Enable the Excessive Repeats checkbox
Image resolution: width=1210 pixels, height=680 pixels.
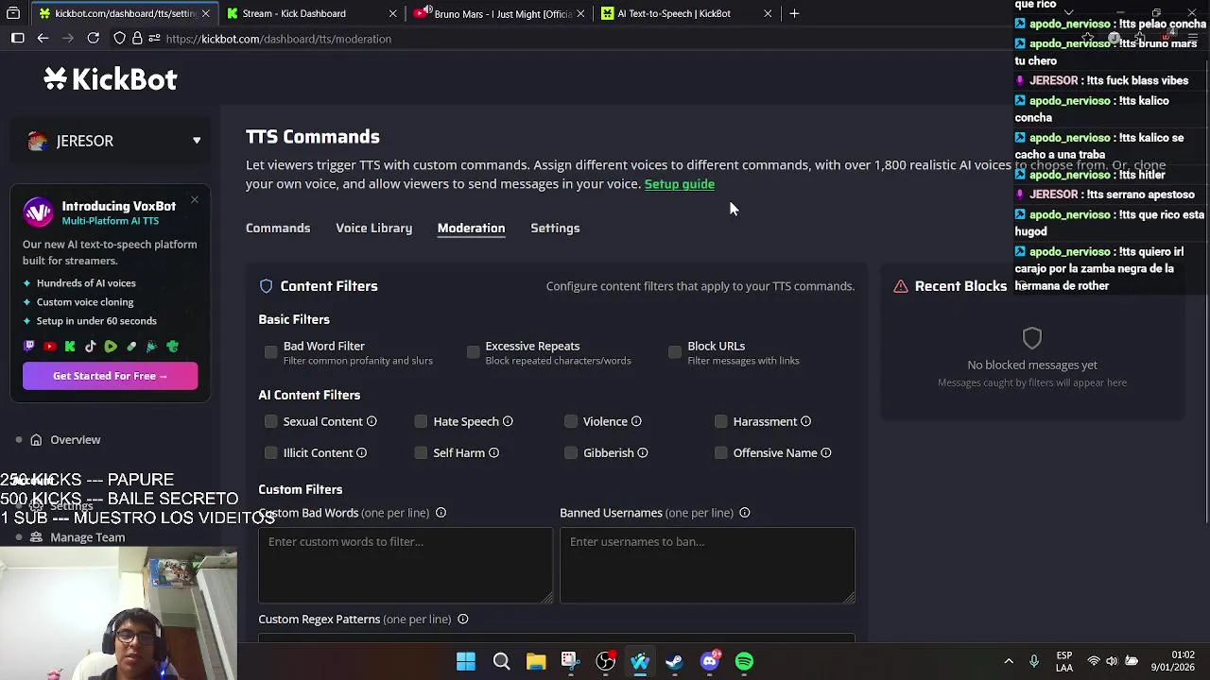coord(473,352)
